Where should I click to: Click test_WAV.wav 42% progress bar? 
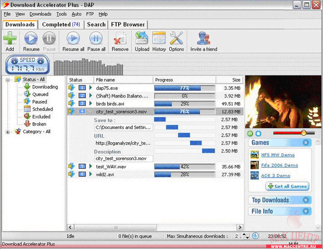point(185,166)
